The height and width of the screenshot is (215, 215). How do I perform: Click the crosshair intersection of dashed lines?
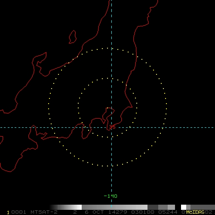point(111,127)
